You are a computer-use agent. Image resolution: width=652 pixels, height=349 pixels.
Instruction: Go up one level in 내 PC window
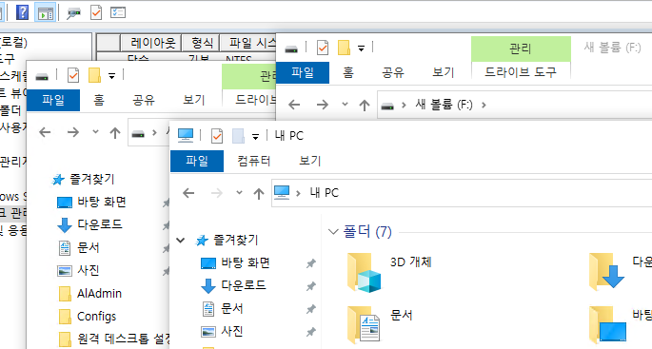click(259, 193)
